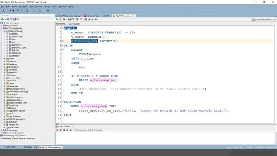Expand the Triggers node
The height and width of the screenshot is (156, 277).
4,81
